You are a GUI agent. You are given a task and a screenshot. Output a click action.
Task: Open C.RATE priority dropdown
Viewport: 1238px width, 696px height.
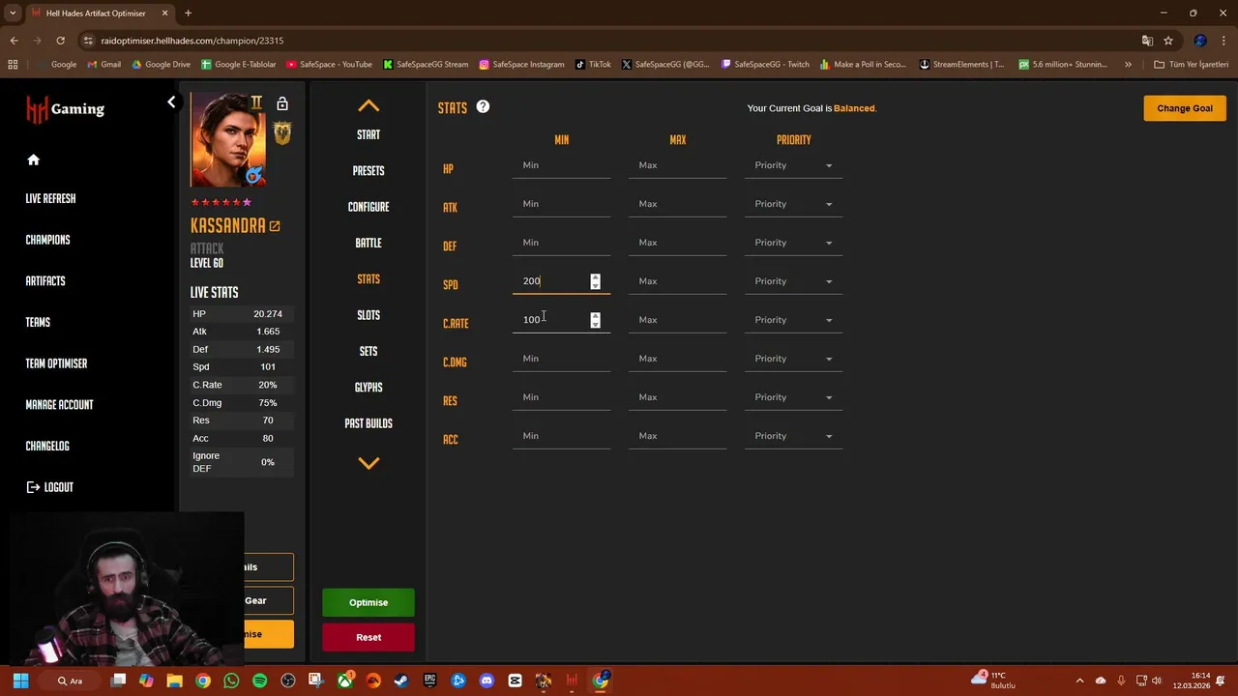coord(793,320)
